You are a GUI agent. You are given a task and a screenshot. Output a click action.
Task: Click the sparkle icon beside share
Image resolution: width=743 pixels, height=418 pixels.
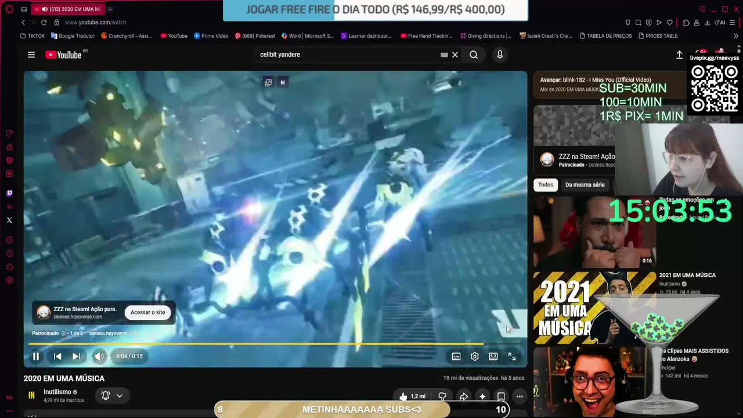tap(482, 397)
